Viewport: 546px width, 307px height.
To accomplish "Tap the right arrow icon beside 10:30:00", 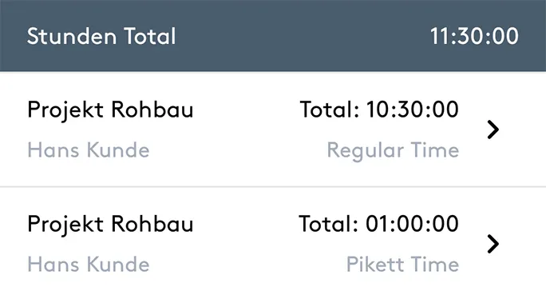I will [x=493, y=130].
